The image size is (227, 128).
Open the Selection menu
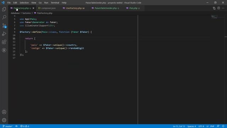coord(24,2)
